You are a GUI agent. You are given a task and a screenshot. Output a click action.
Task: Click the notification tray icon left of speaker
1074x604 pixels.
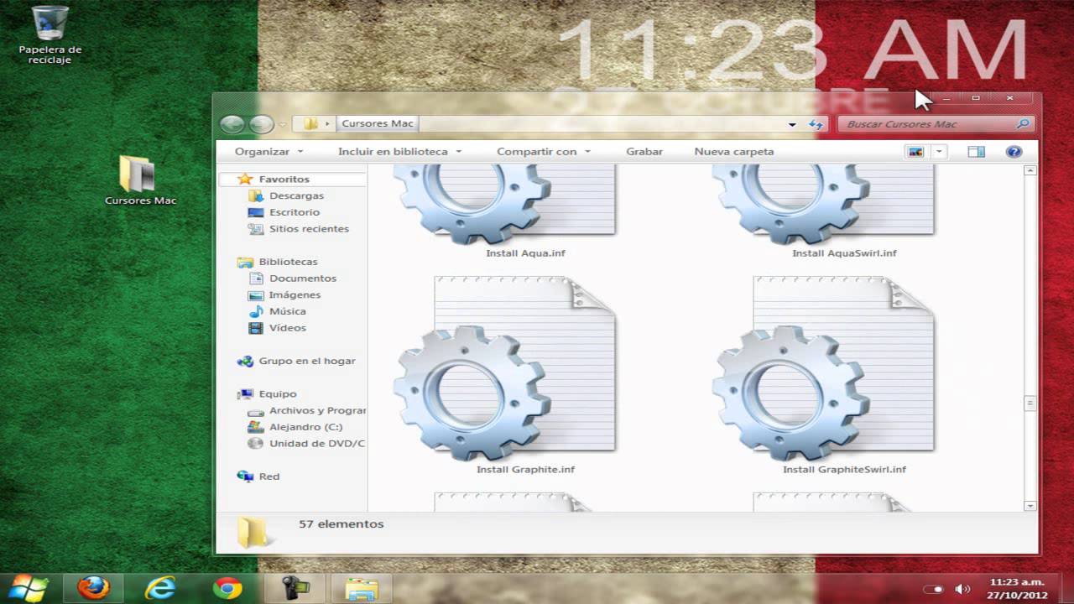tap(933, 589)
